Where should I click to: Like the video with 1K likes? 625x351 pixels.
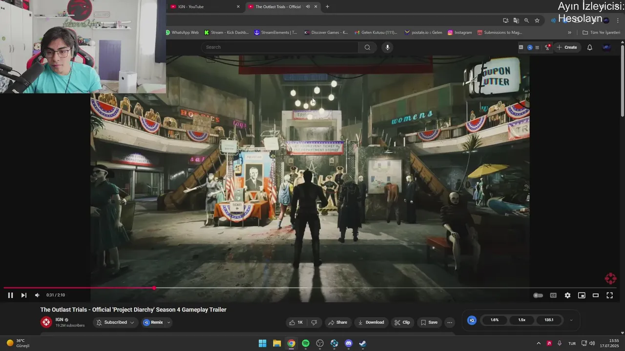click(x=296, y=322)
